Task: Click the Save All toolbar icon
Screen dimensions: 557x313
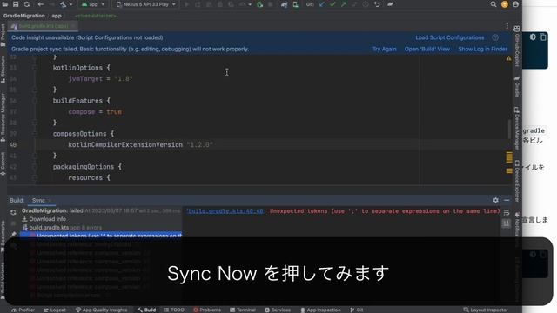Action: 16,4
